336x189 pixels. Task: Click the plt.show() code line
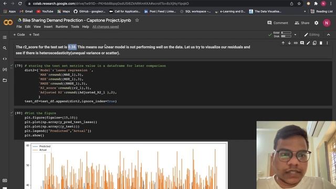click(34, 135)
